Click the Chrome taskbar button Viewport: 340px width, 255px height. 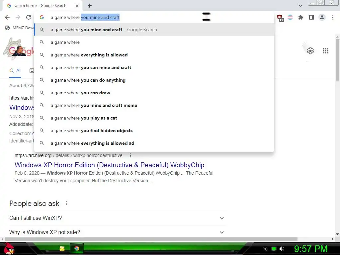click(77, 248)
